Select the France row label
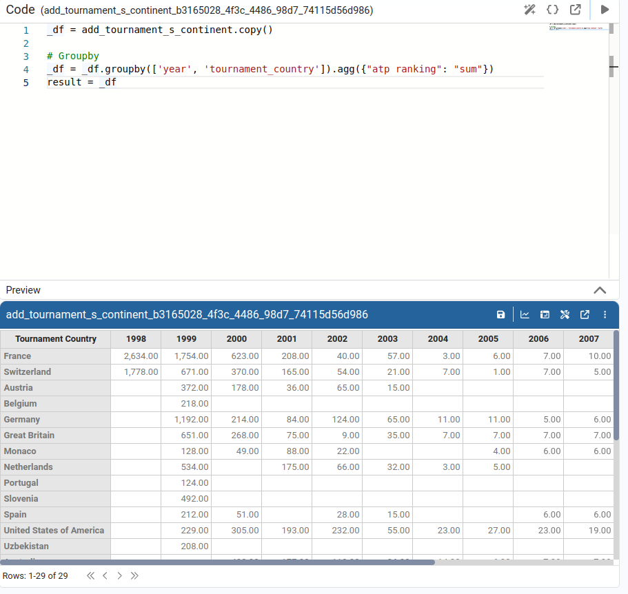The image size is (628, 594). pyautogui.click(x=56, y=356)
